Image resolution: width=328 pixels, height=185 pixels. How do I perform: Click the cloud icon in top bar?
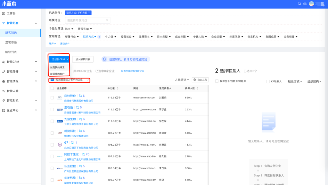click(305, 4)
